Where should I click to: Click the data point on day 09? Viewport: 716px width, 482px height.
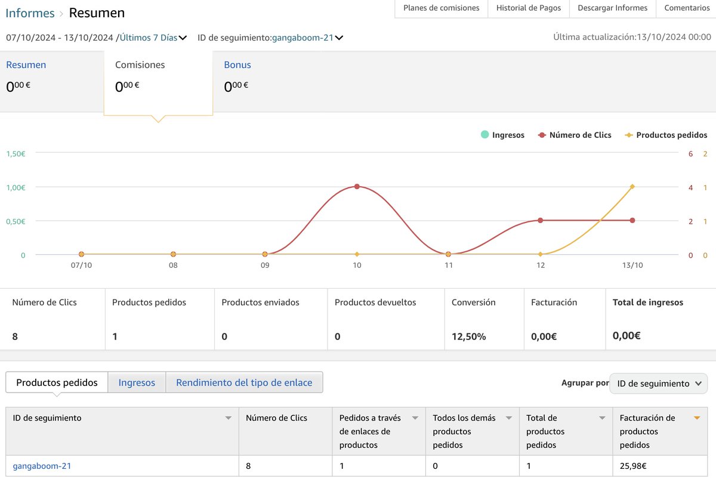click(265, 254)
